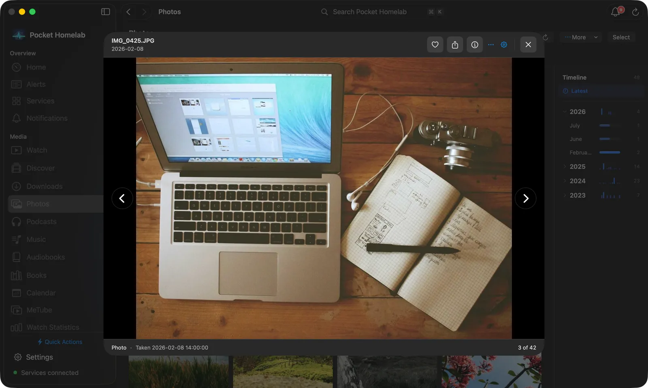The width and height of the screenshot is (648, 388).
Task: Click the Quick Actions link
Action: pos(60,342)
